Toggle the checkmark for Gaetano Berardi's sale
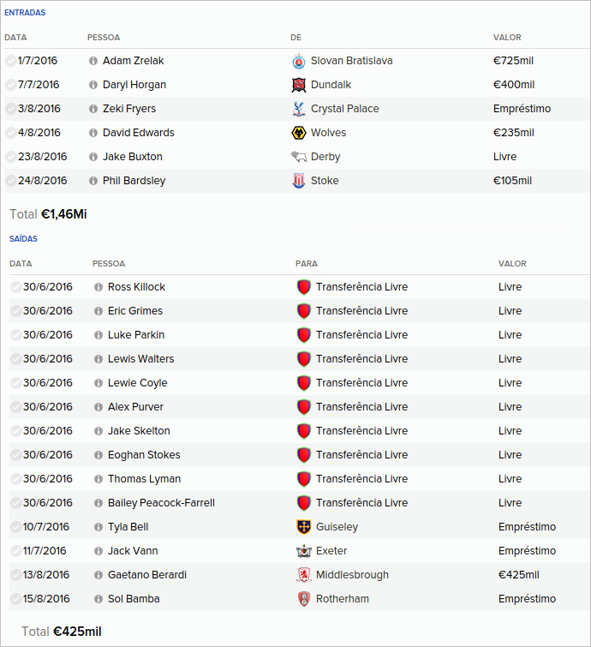591x647 pixels. point(15,575)
